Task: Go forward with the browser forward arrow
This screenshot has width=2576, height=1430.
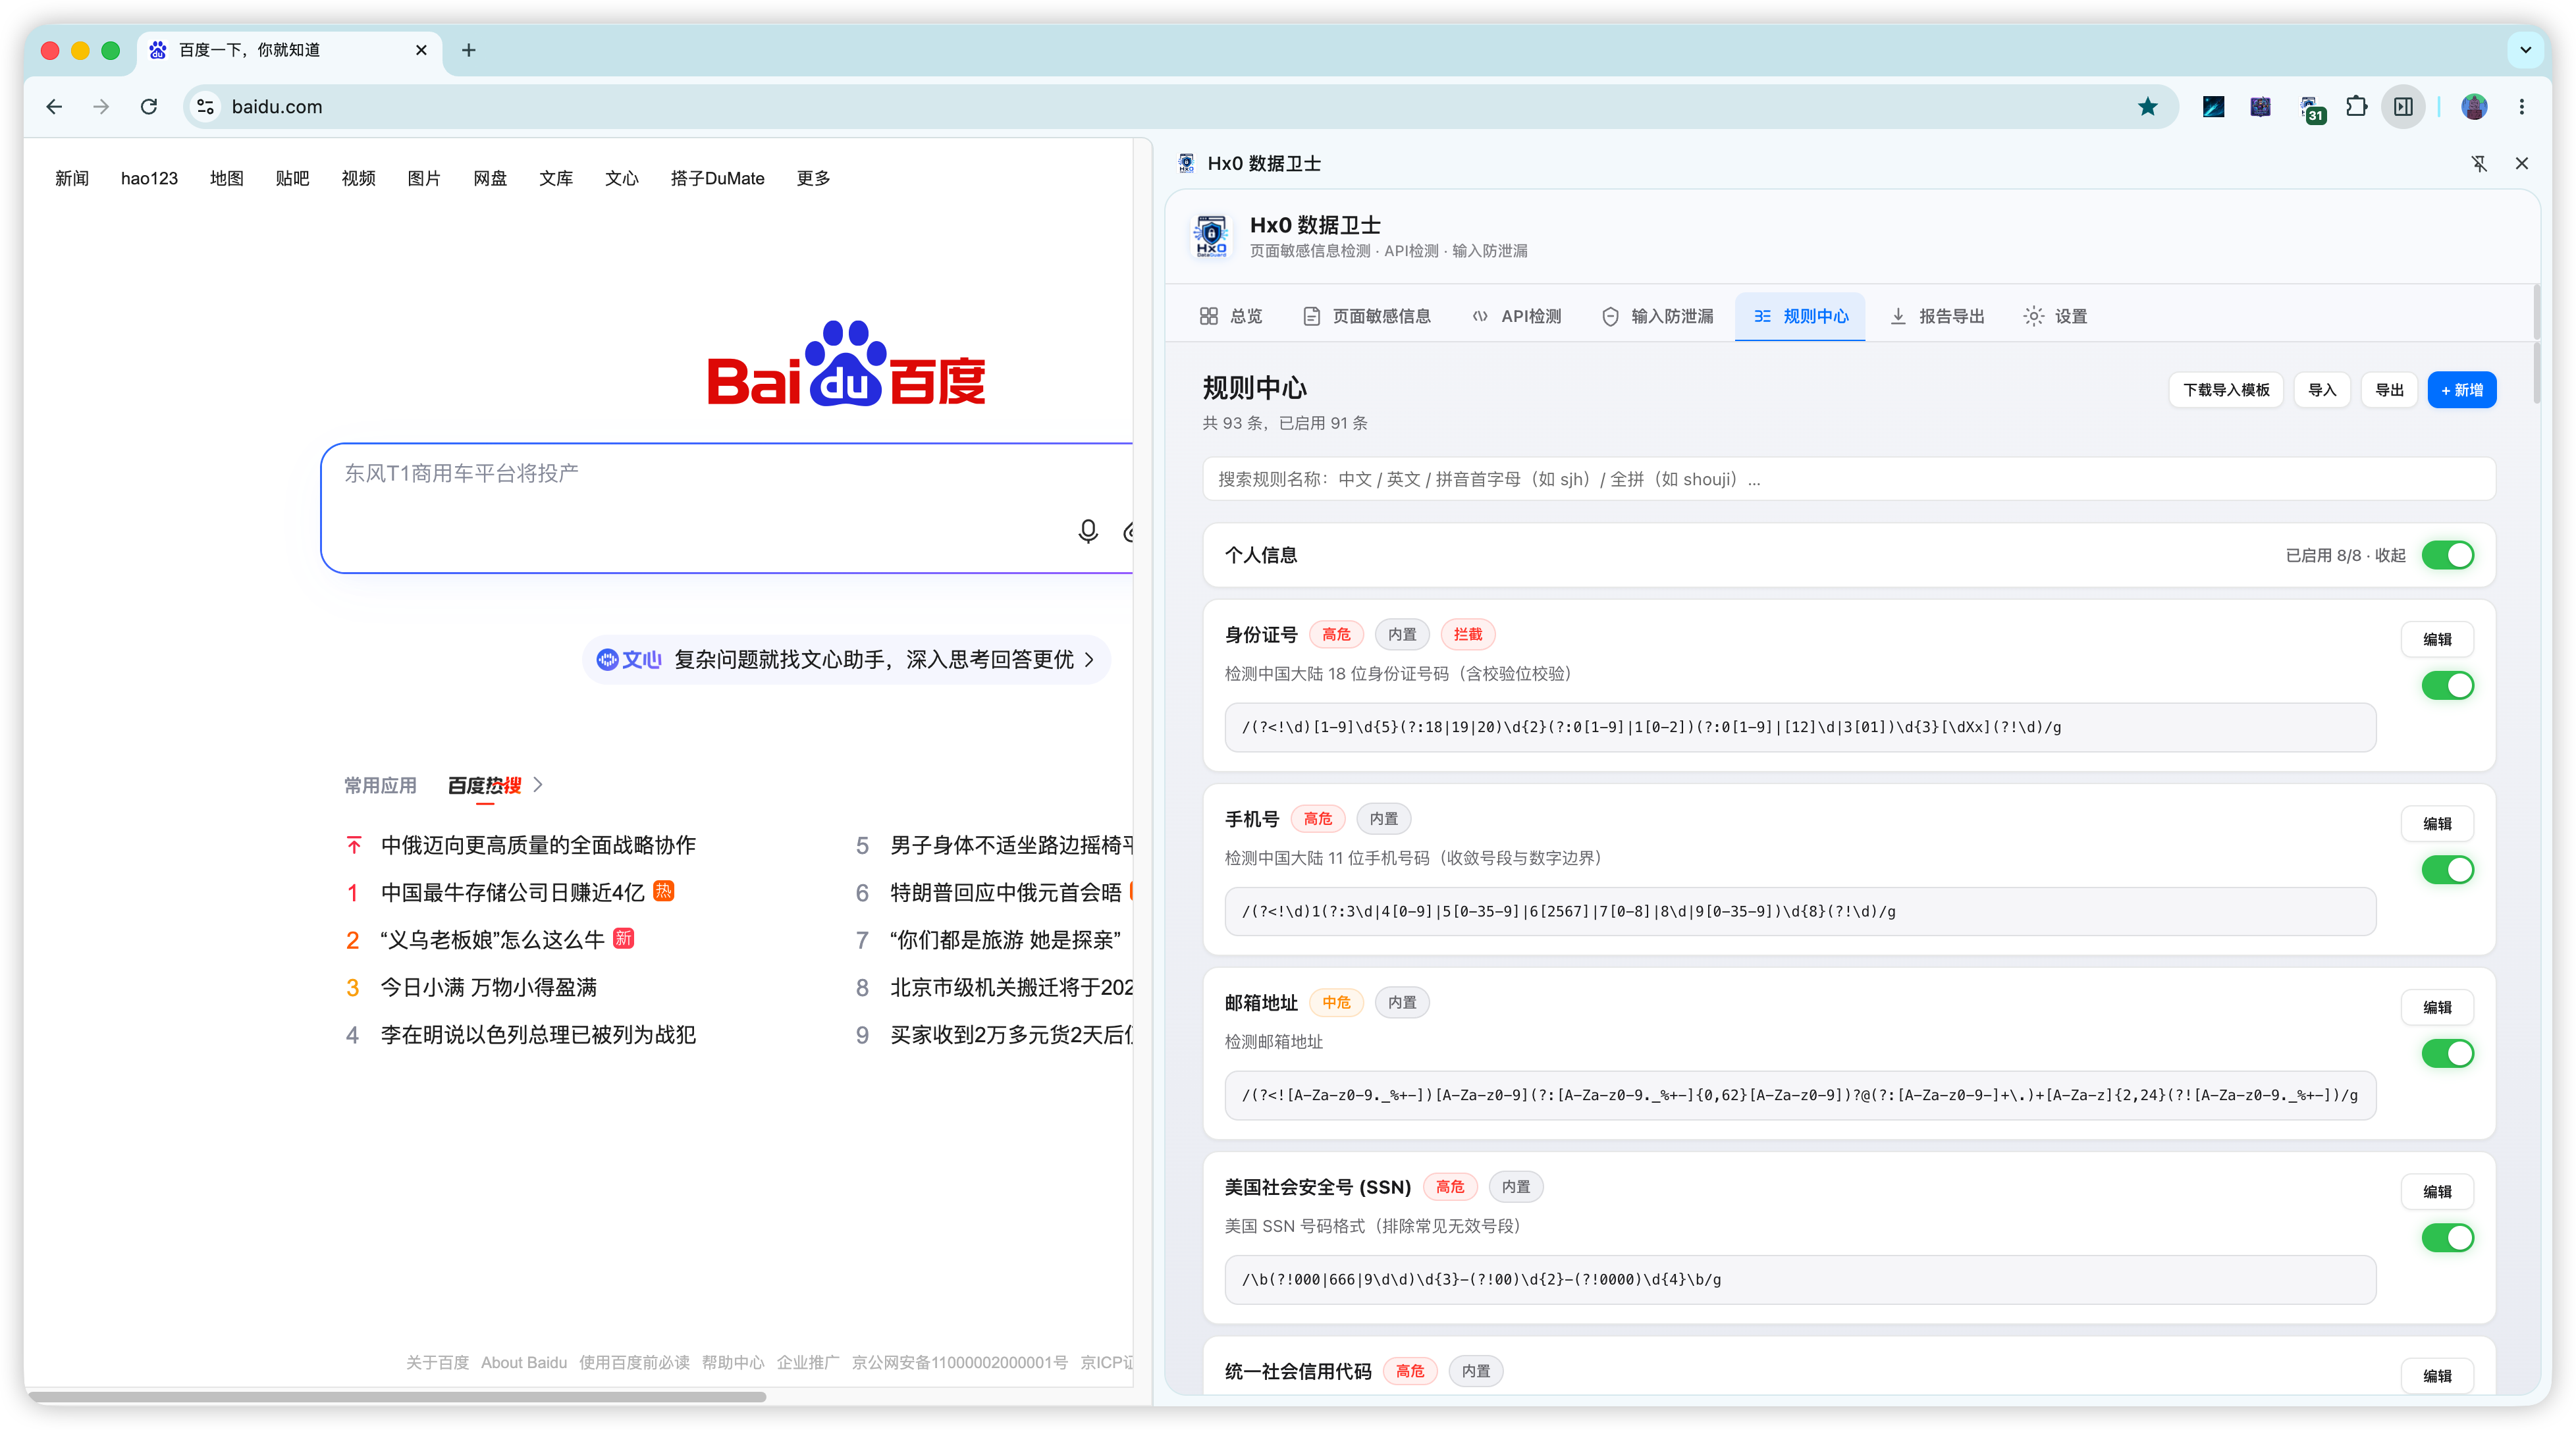Action: coord(101,107)
